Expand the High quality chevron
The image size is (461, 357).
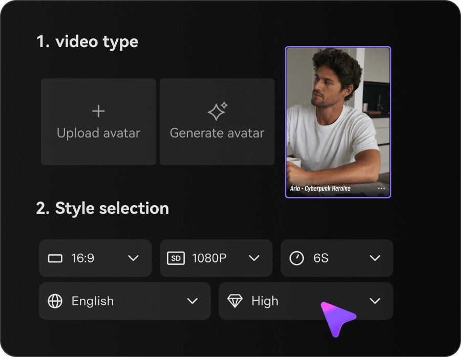pos(375,301)
